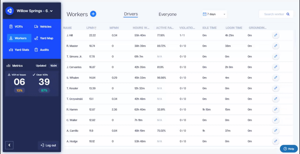Screen dimensions: 300x154
Task: Select T. Simons Jr. name cell
Action: [x=74, y=57]
